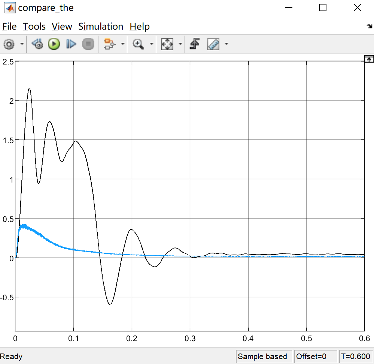Click the Scale Axes Limits icon
The image size is (374, 364).
(x=167, y=44)
